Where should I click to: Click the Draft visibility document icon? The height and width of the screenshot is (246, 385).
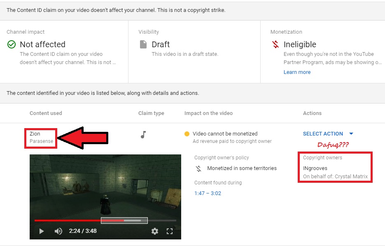143,44
